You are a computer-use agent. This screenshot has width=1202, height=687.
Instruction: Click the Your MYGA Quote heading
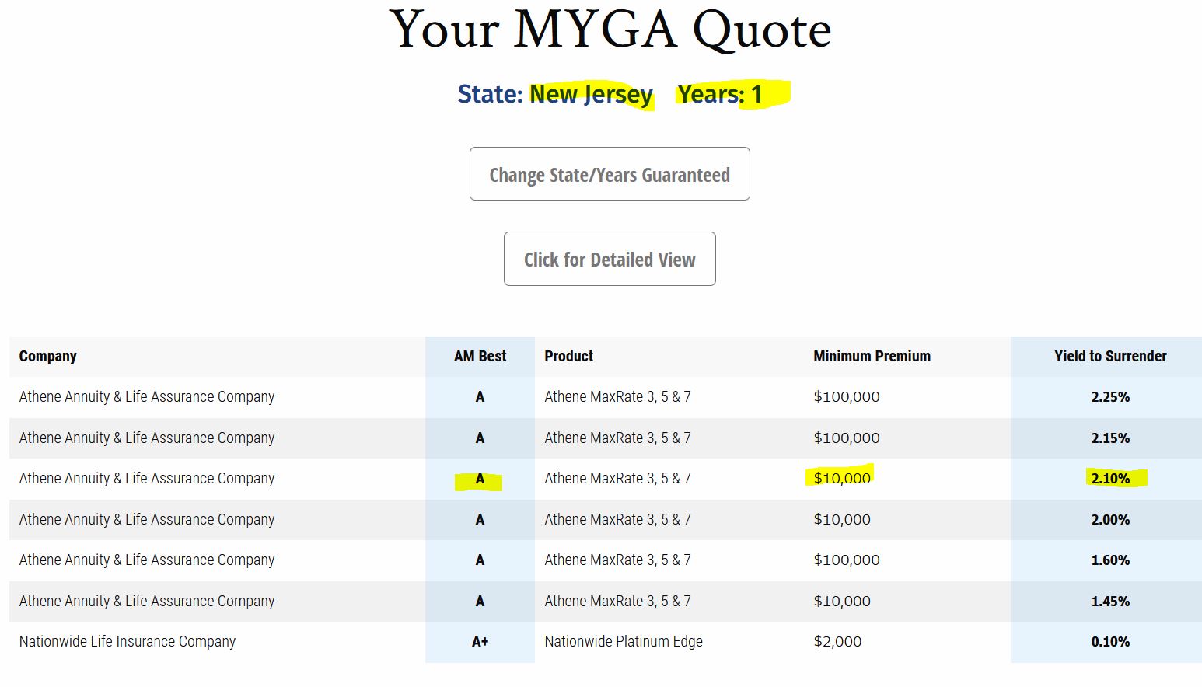(x=610, y=30)
